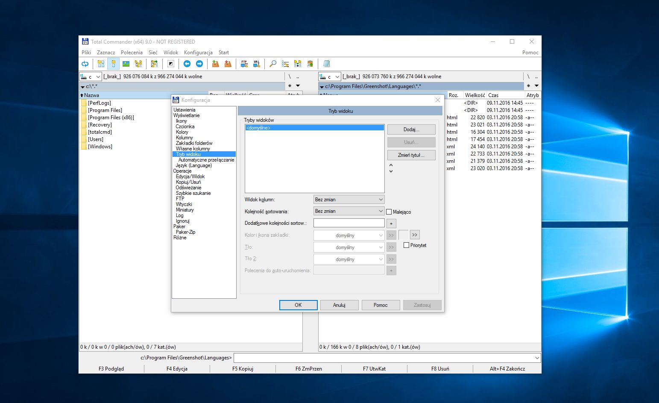Click the Dodaj... button
Image resolution: width=659 pixels, height=403 pixels.
pos(411,129)
